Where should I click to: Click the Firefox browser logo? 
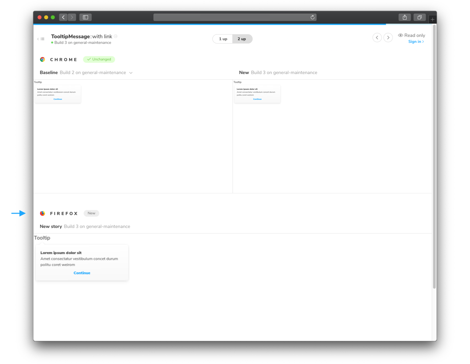click(43, 213)
